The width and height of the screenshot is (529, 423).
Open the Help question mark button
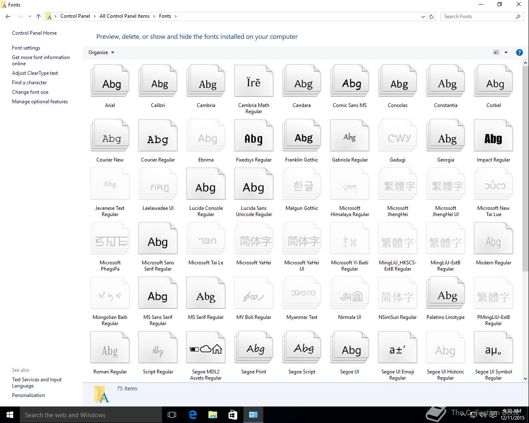click(x=519, y=52)
